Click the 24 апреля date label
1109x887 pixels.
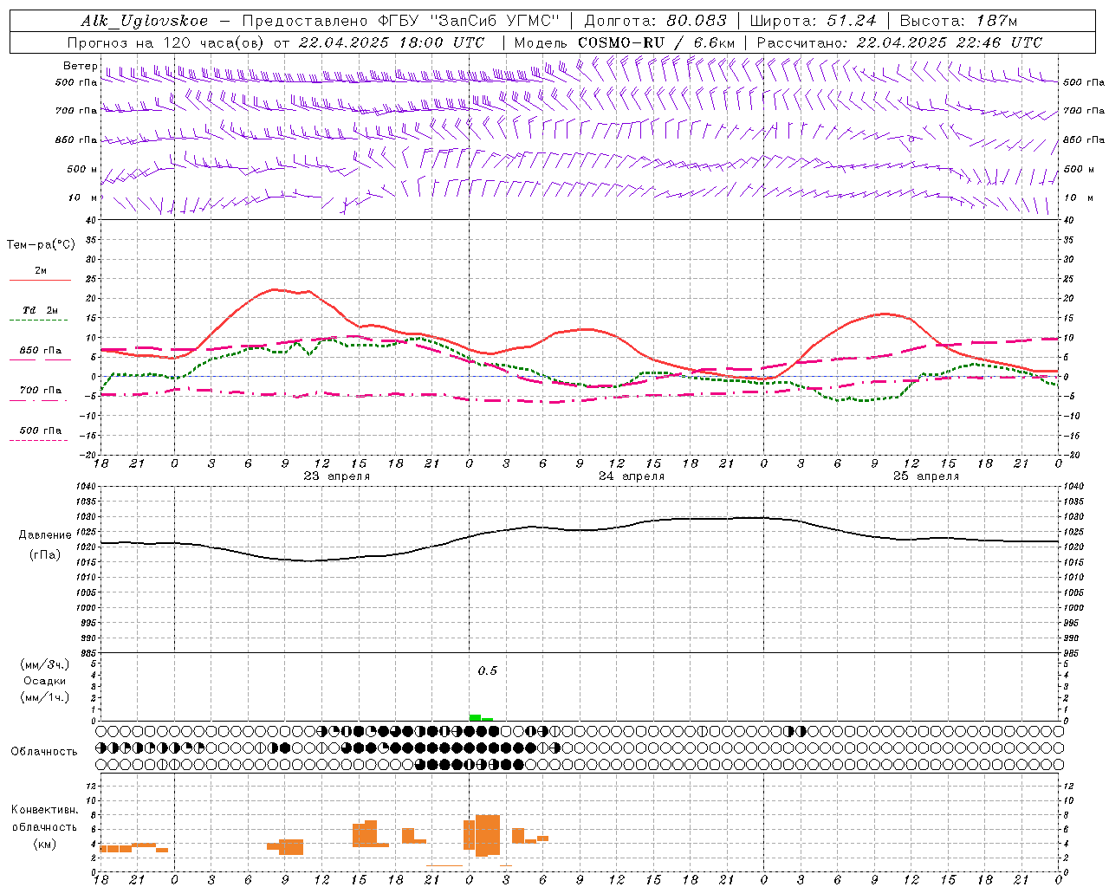click(632, 476)
